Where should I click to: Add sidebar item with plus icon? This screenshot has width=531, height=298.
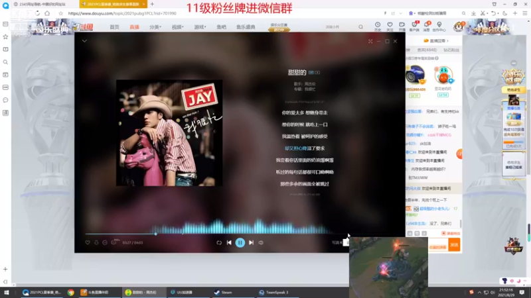tap(5, 270)
